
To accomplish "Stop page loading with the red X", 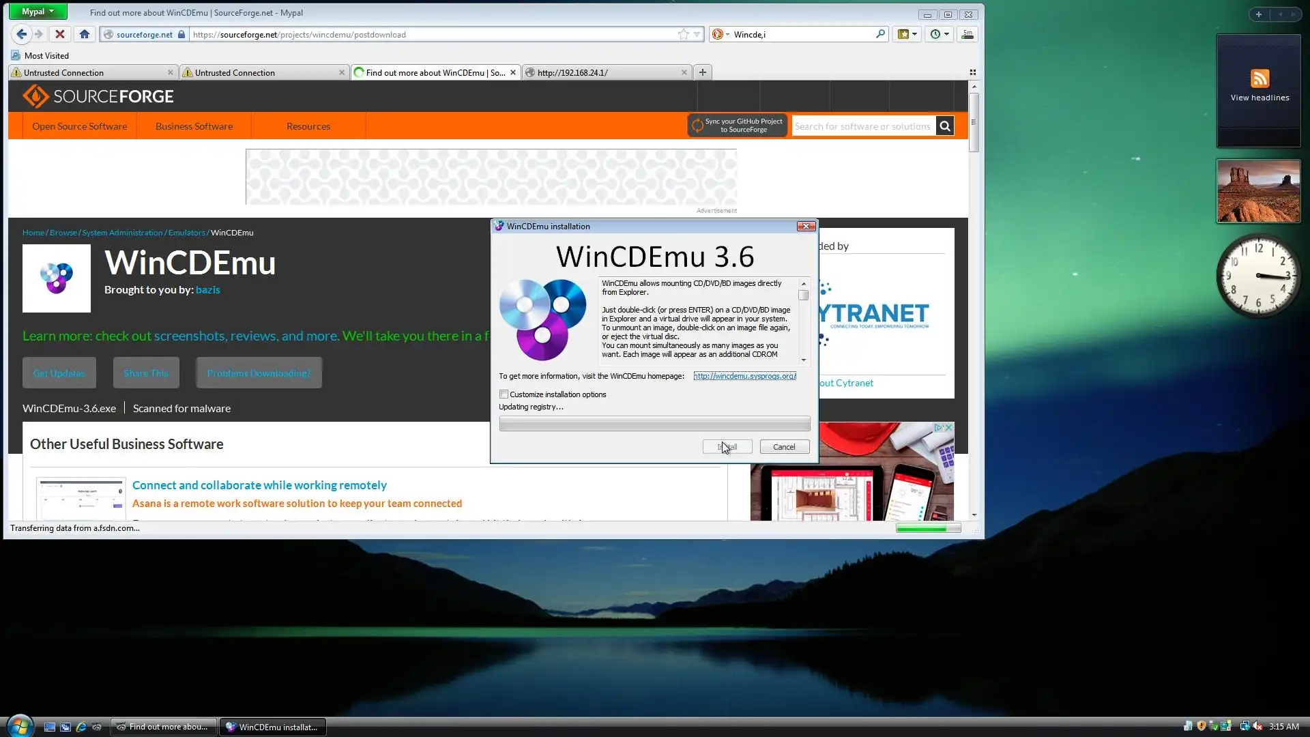I will (60, 34).
